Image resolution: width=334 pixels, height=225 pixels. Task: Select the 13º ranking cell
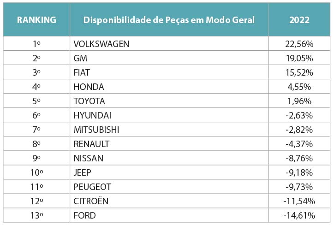36,216
